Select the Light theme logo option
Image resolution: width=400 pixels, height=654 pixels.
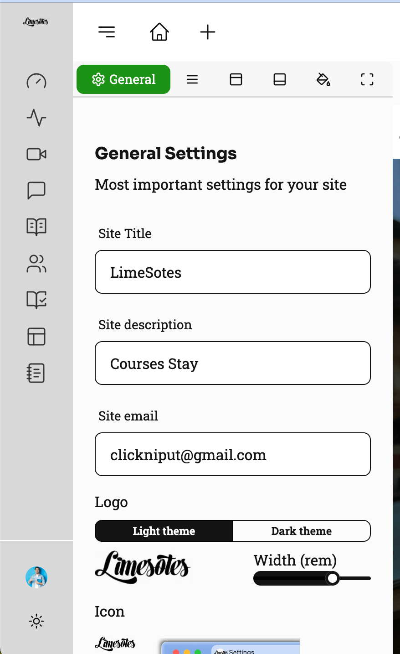[164, 531]
